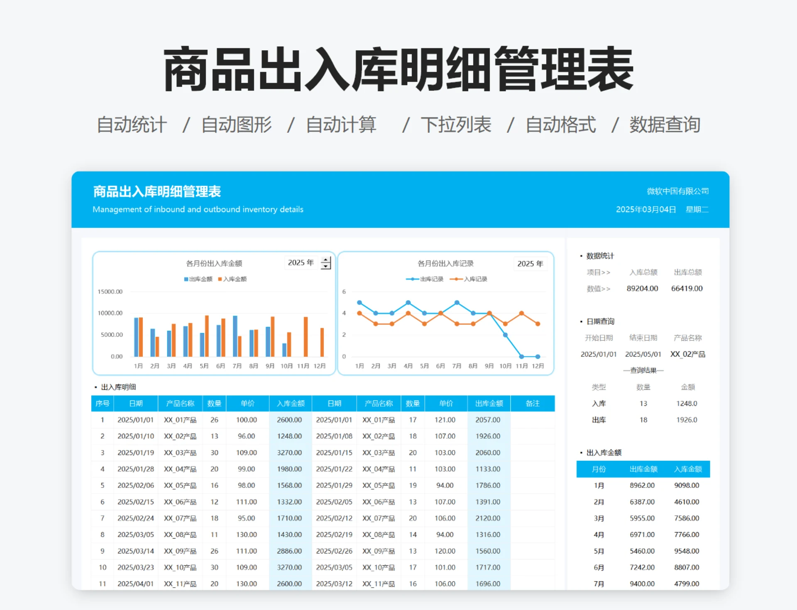Click the 出库总额 value 66419.00
The height and width of the screenshot is (610, 797).
687,288
